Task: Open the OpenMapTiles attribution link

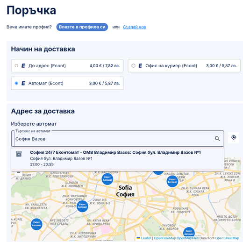Action: [187, 238]
